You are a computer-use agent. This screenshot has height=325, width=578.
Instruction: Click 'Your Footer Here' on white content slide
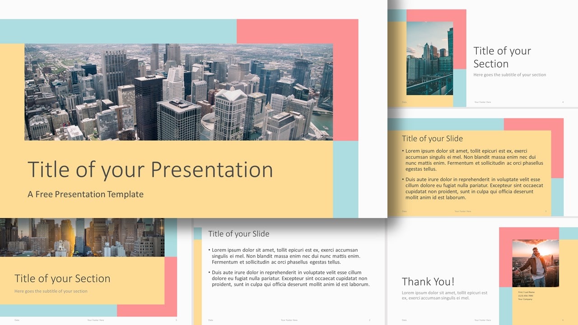(x=289, y=320)
